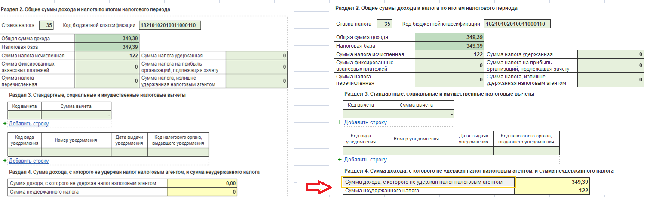Click green plus icon under deductions table, left form
653x209 pixels.
[5, 124]
